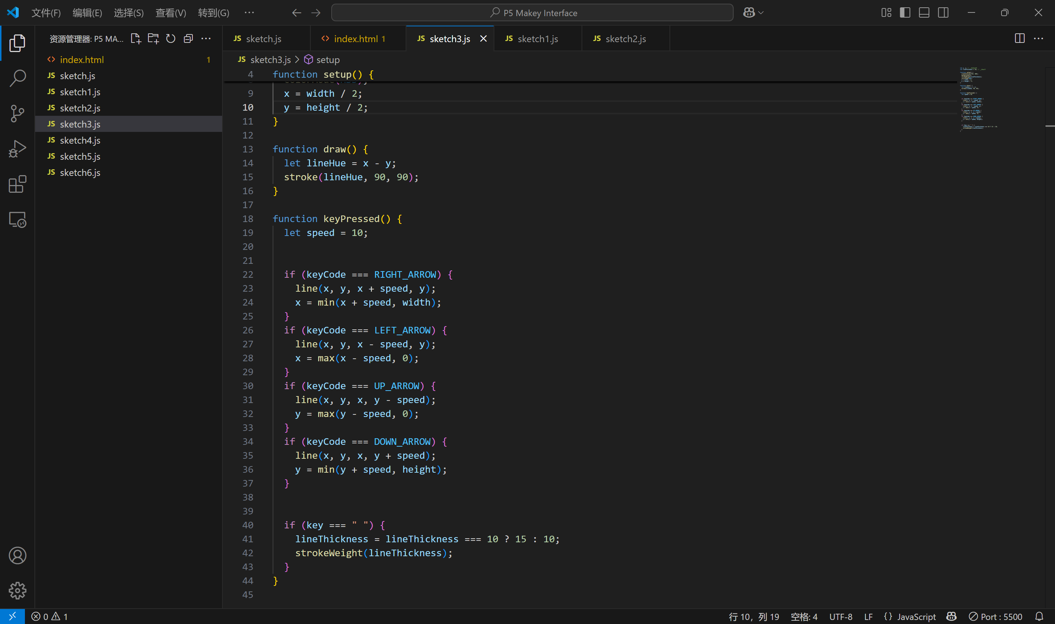
Task: Open the 查看(V) menu
Action: pyautogui.click(x=170, y=12)
